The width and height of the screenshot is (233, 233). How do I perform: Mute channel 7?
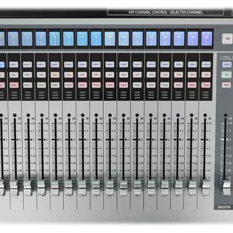pyautogui.click(x=82, y=85)
